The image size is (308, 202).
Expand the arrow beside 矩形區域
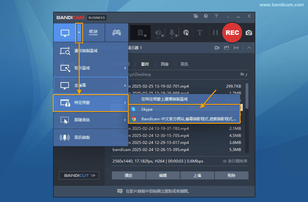point(125,68)
